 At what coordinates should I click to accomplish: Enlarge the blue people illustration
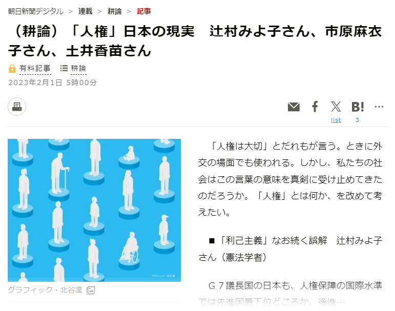pyautogui.click(x=94, y=210)
